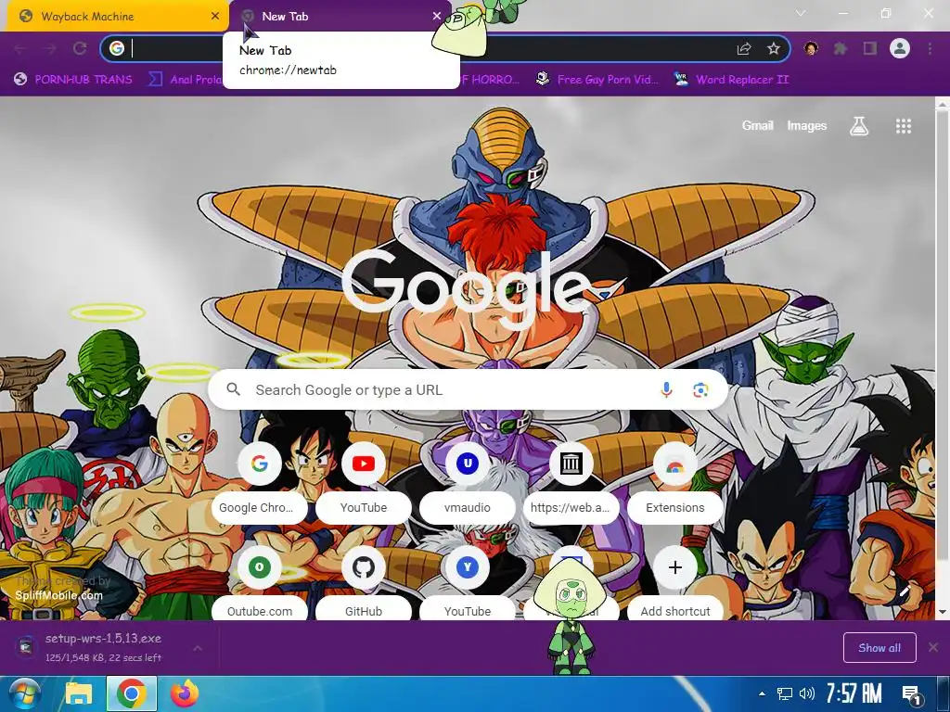Toggle the Chrome side panel
950x712 pixels.
point(870,48)
